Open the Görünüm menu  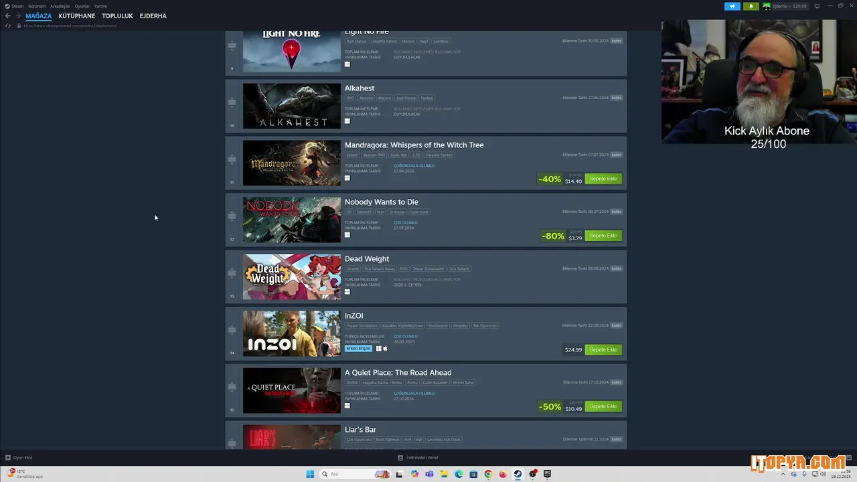pos(37,6)
